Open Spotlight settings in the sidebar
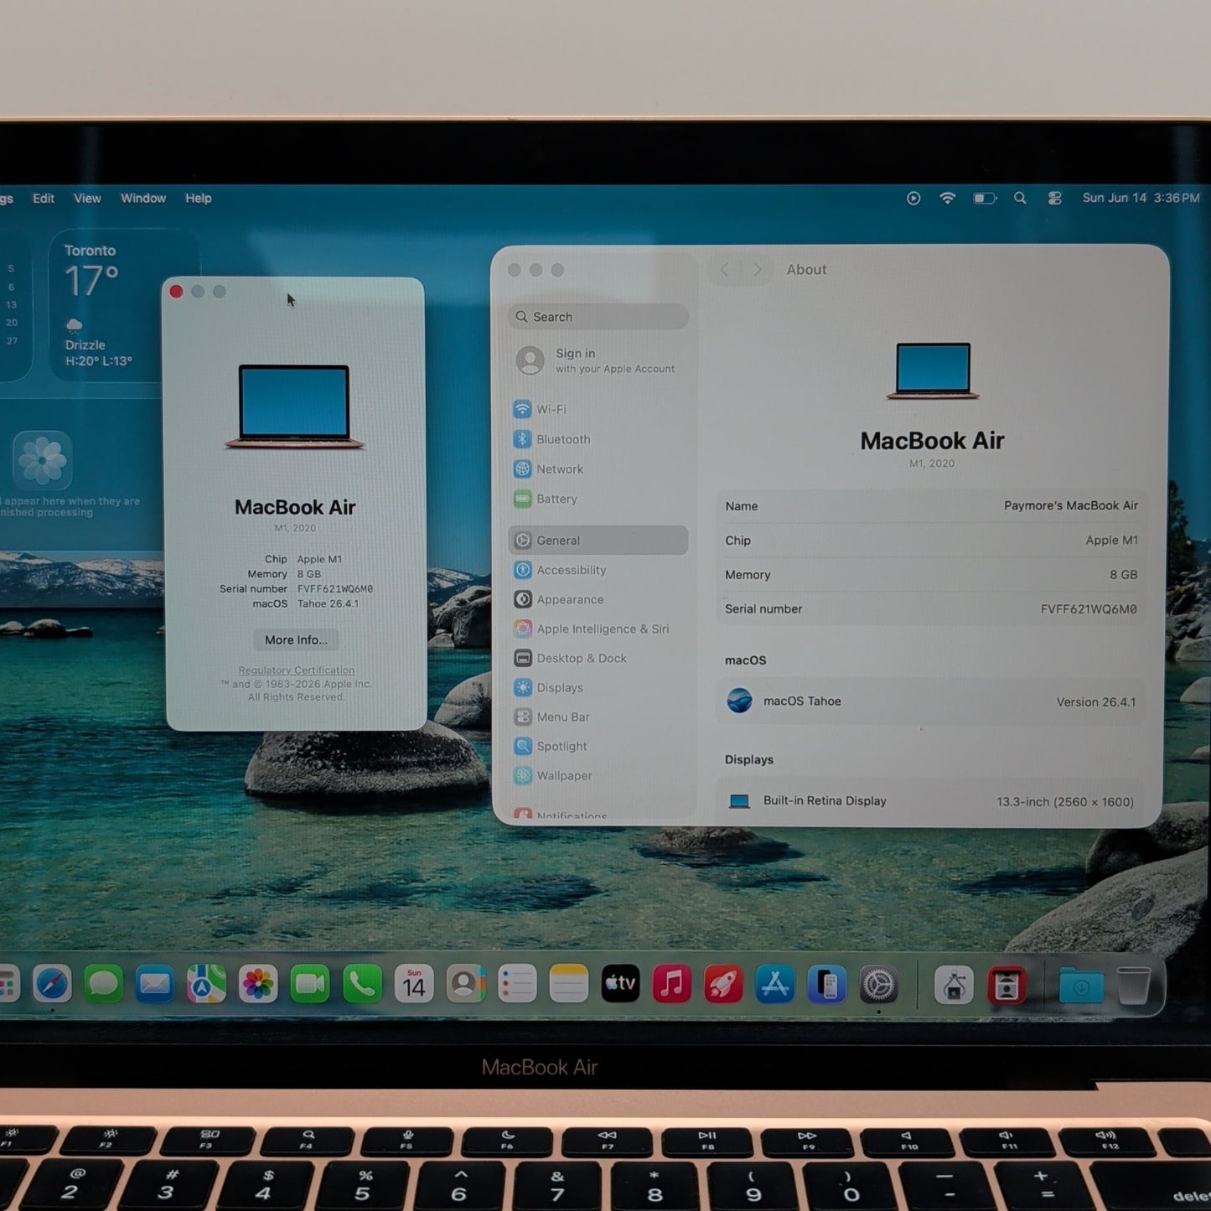This screenshot has height=1211, width=1211. coord(598,746)
